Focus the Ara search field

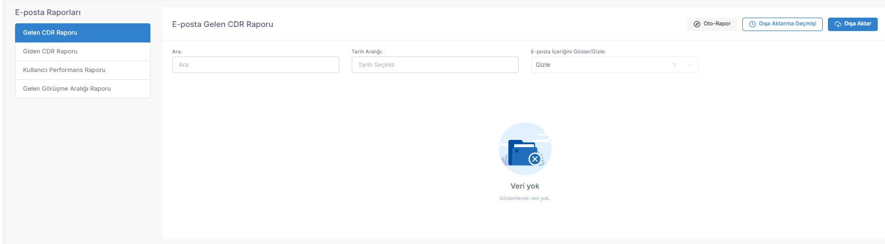click(255, 65)
